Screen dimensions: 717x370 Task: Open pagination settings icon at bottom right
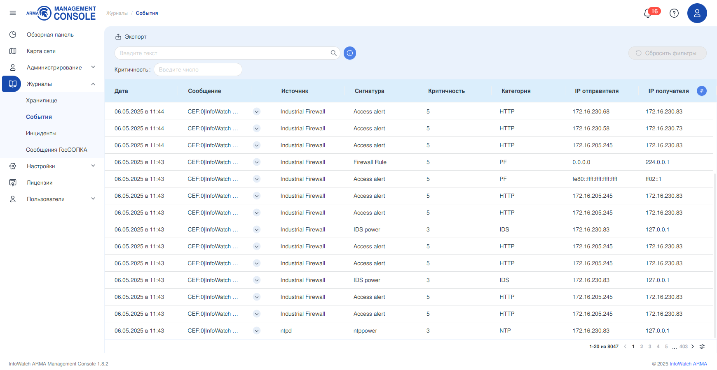(x=702, y=347)
